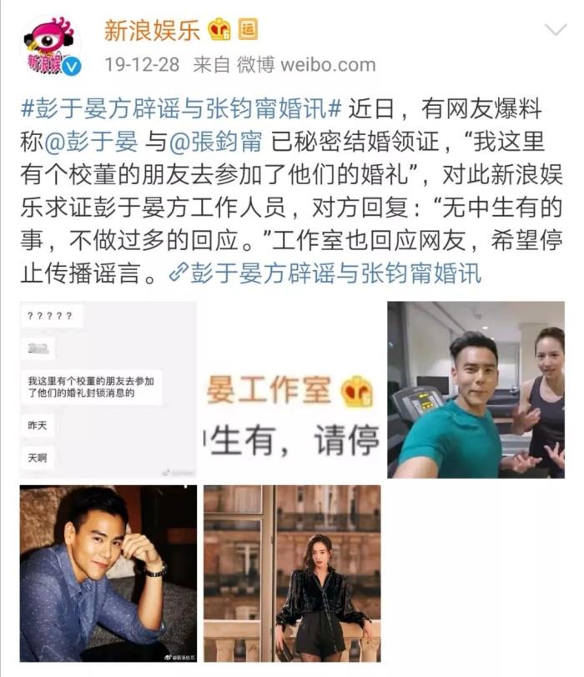Tap the 19-12-28 post date

pyautogui.click(x=142, y=65)
